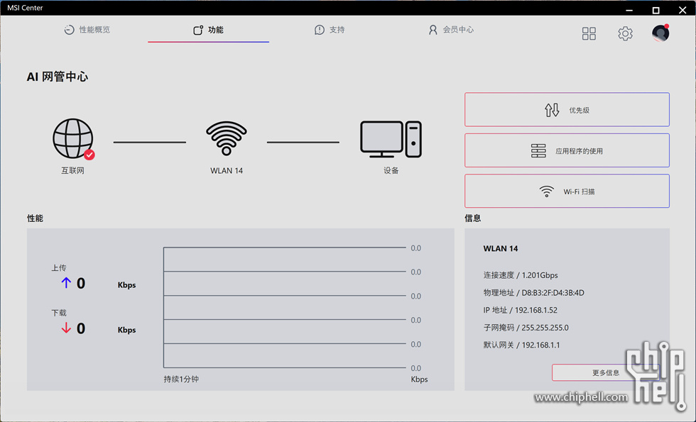Go to the 会员中心 tab

(451, 30)
